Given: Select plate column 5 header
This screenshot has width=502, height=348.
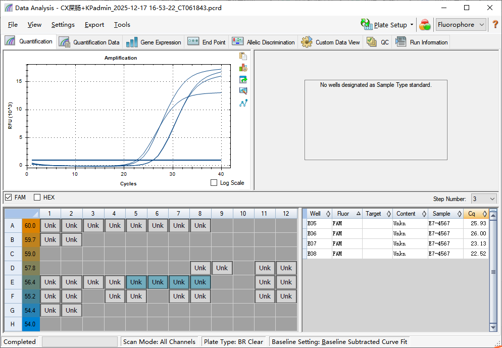Looking at the screenshot, I should point(136,214).
